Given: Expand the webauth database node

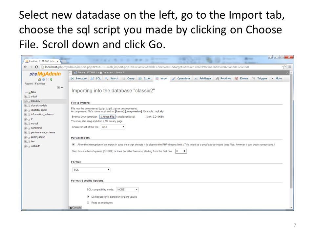Looking at the screenshot, I should coord(25,146).
